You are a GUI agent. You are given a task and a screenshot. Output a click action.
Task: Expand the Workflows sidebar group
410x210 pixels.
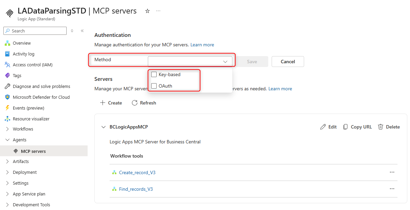point(23,129)
